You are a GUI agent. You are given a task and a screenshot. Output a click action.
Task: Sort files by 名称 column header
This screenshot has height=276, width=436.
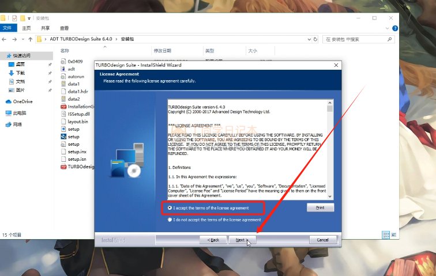click(x=65, y=51)
